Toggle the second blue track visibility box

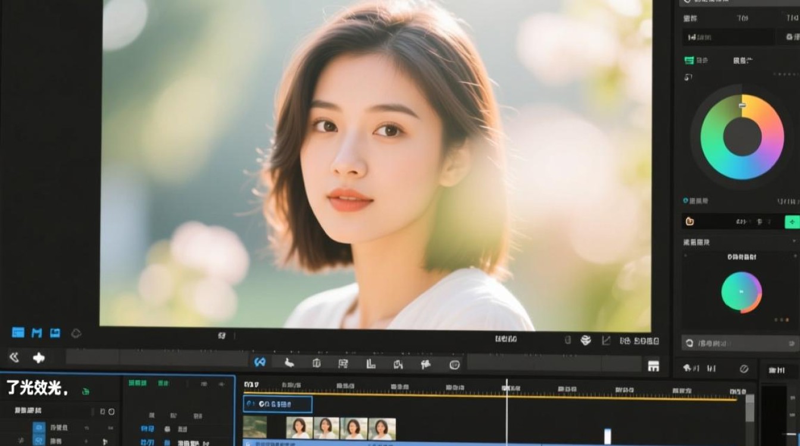(x=39, y=441)
